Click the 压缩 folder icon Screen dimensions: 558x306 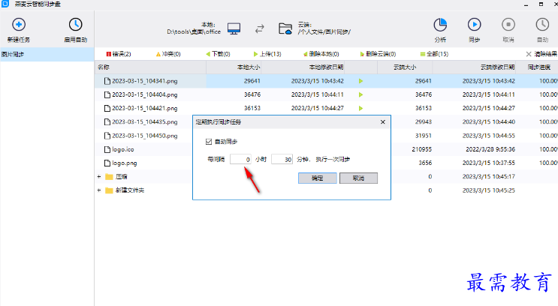(x=109, y=177)
